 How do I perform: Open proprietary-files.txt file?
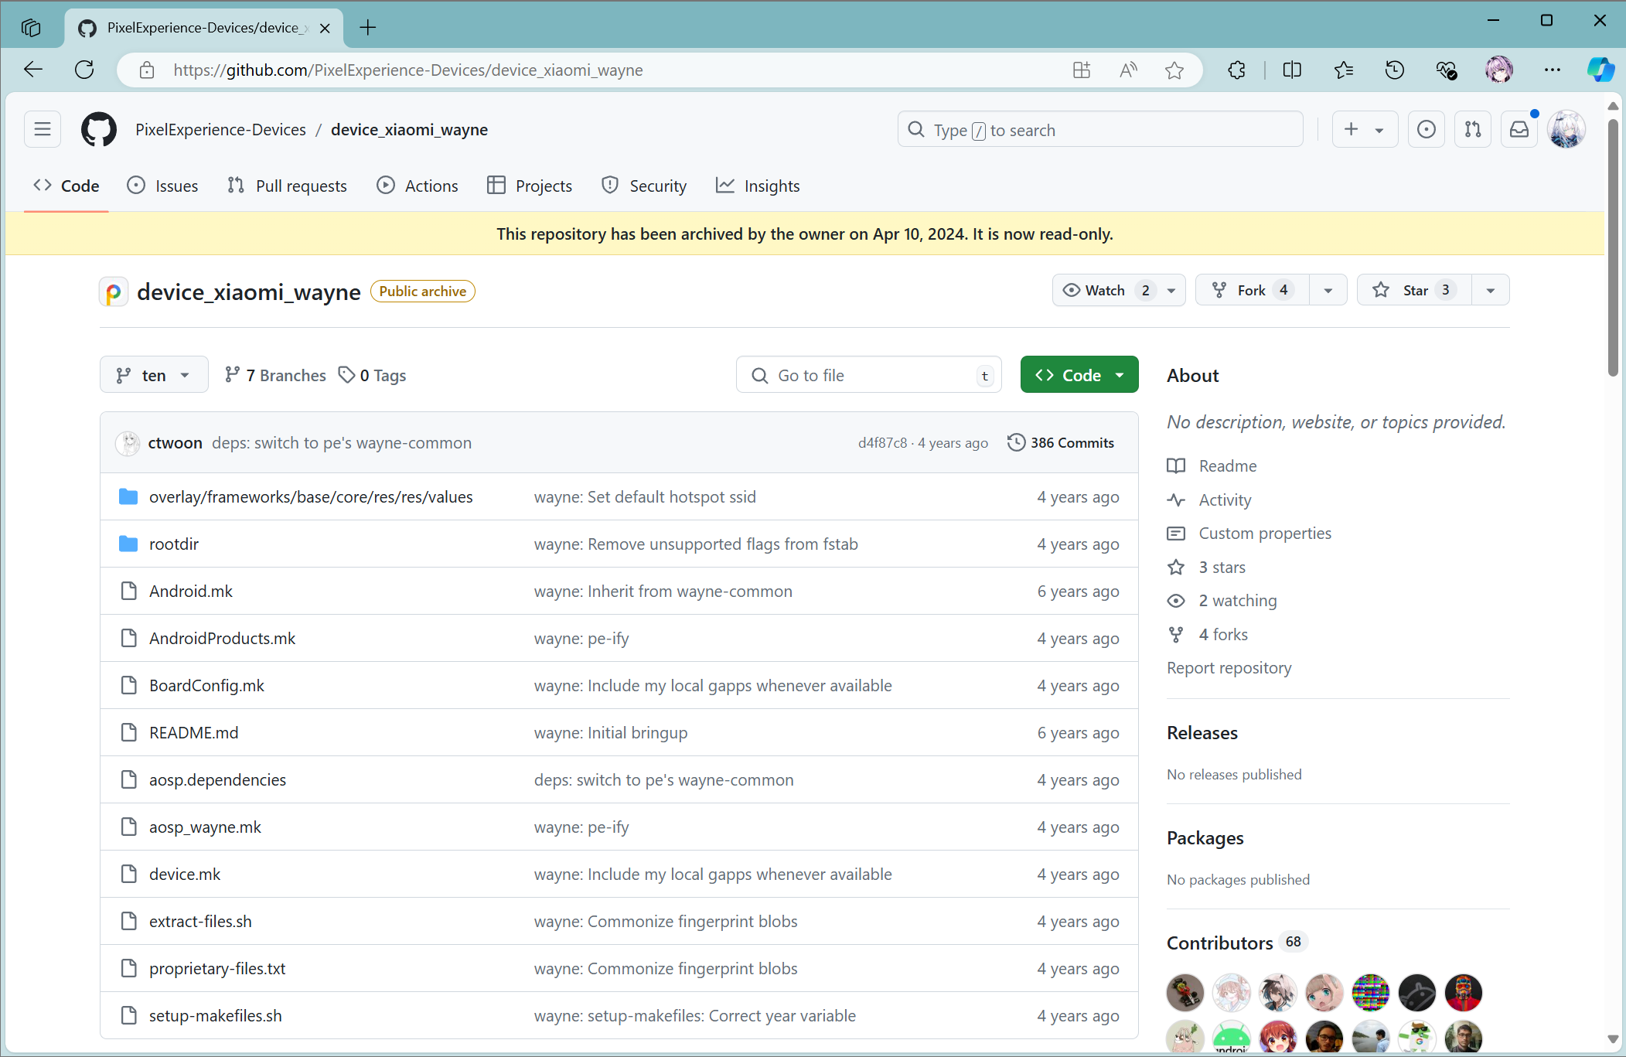pyautogui.click(x=217, y=968)
